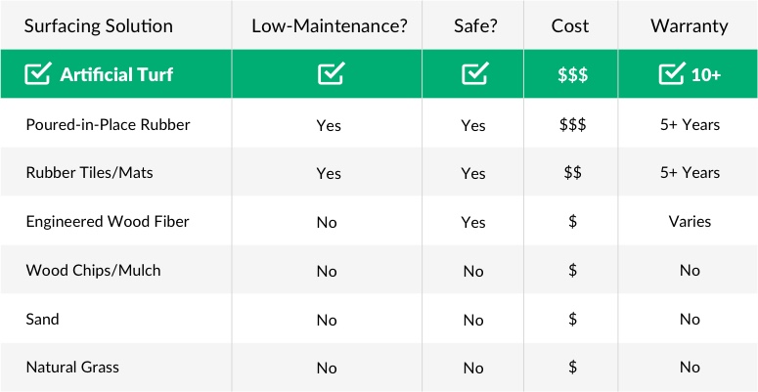Click the Cost column header
The width and height of the screenshot is (758, 392).
tap(570, 25)
